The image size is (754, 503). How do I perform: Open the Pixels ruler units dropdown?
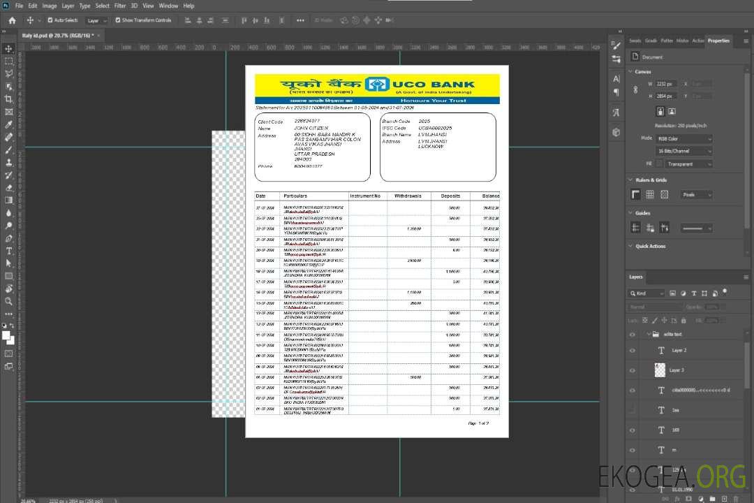tap(696, 194)
